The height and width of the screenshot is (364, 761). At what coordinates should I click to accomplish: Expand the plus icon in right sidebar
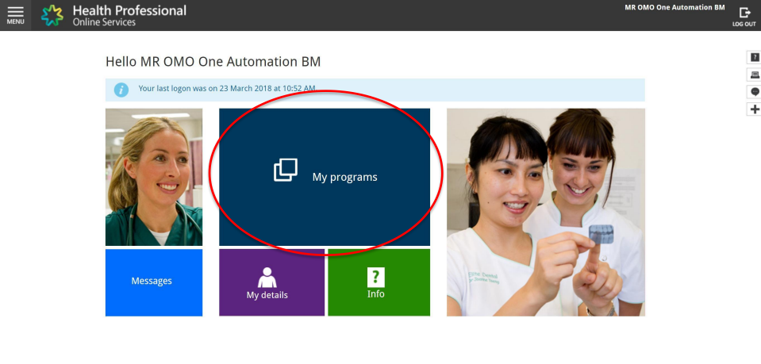click(x=754, y=109)
